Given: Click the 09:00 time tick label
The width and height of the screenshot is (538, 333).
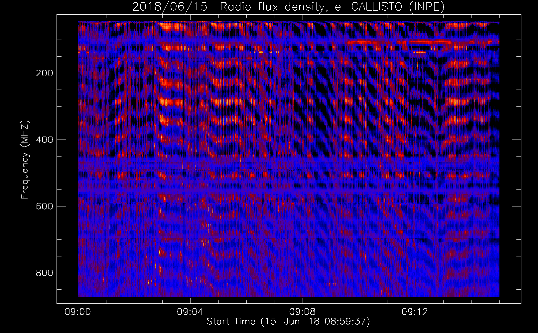Looking at the screenshot, I should 78,312.
